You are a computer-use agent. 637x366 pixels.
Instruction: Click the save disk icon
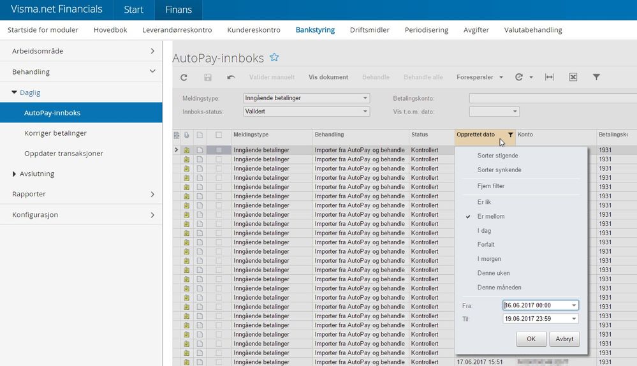point(208,77)
